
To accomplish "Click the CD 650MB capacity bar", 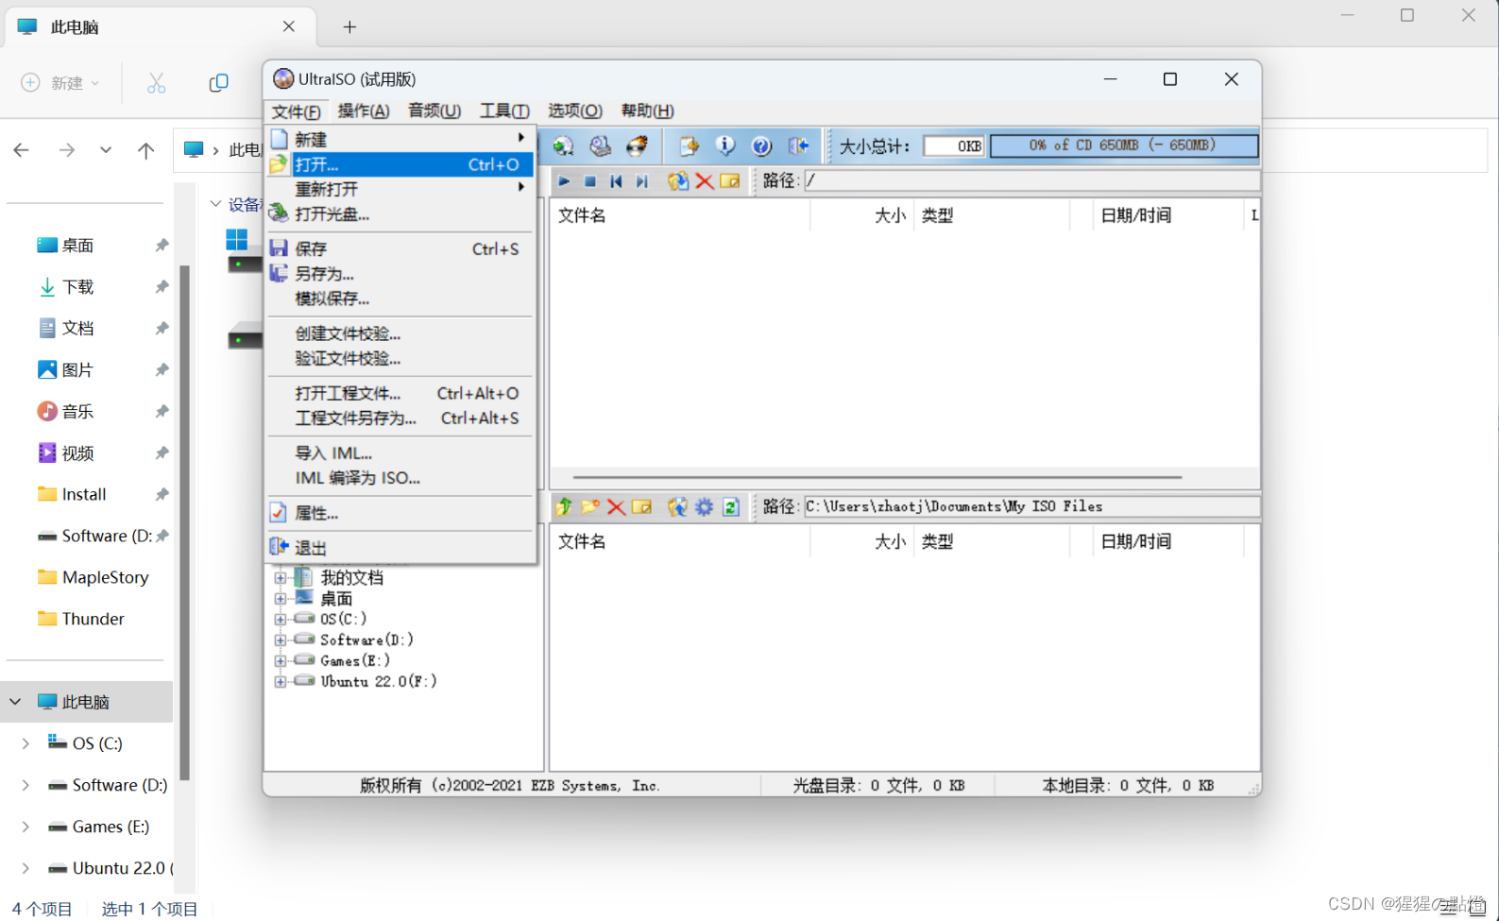I will [x=1124, y=145].
